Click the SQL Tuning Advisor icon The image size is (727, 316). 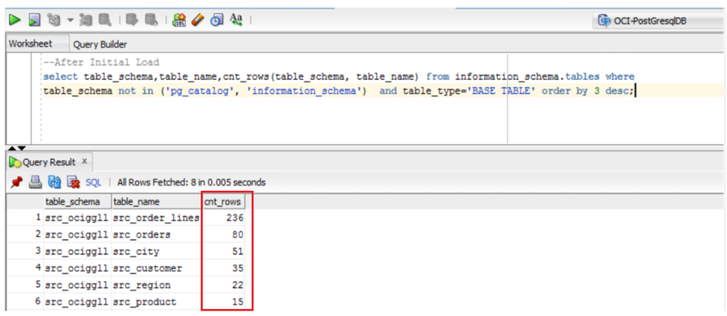coord(105,20)
